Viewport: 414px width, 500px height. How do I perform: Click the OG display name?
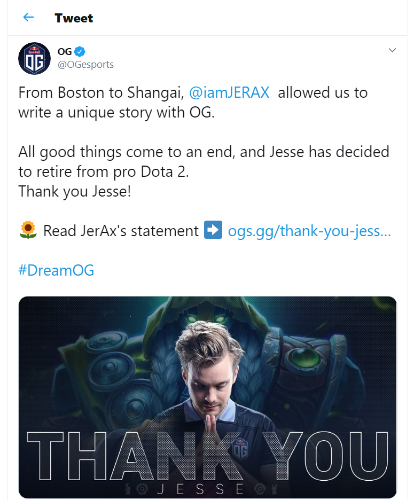[64, 52]
